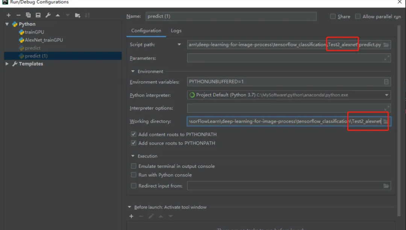Switch to the Logs tab
This screenshot has height=230, width=406.
coord(176,31)
